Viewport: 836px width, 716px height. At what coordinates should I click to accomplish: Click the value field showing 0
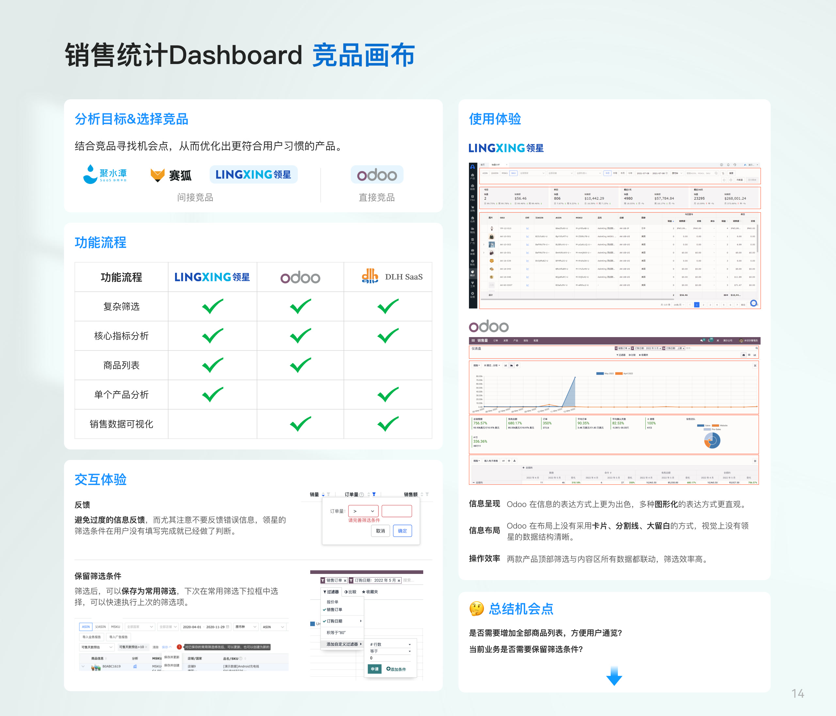(x=390, y=658)
